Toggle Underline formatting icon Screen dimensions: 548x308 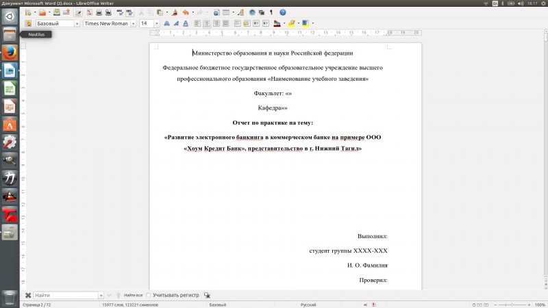coord(186,23)
